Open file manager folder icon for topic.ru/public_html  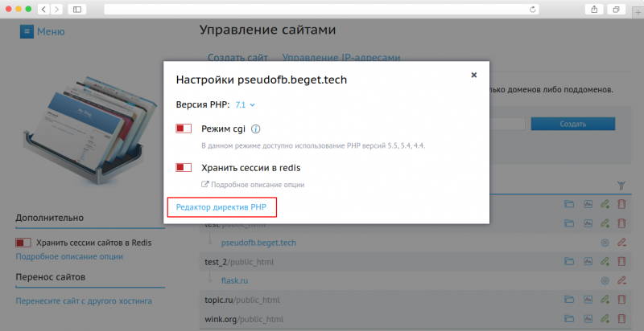coord(569,300)
